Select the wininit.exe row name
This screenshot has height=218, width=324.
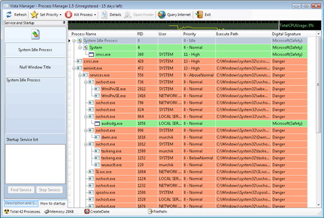point(92,68)
